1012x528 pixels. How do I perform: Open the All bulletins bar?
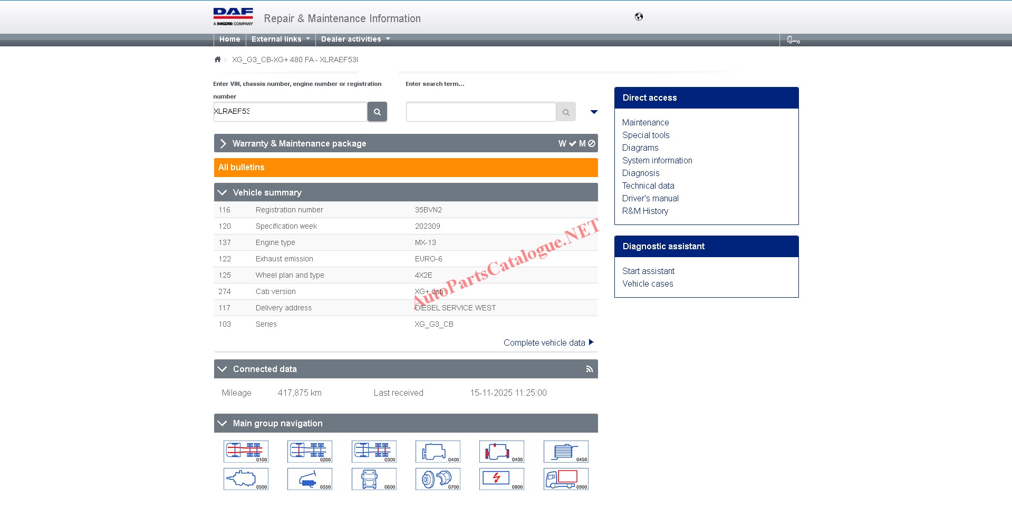coord(405,168)
